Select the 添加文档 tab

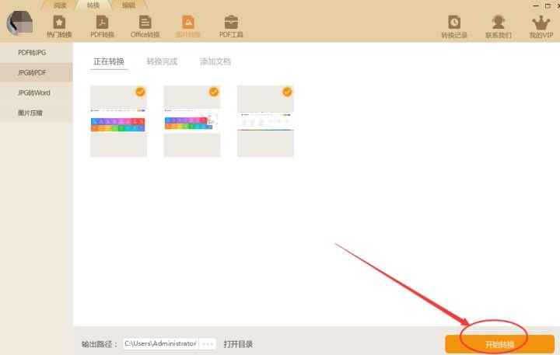[215, 61]
